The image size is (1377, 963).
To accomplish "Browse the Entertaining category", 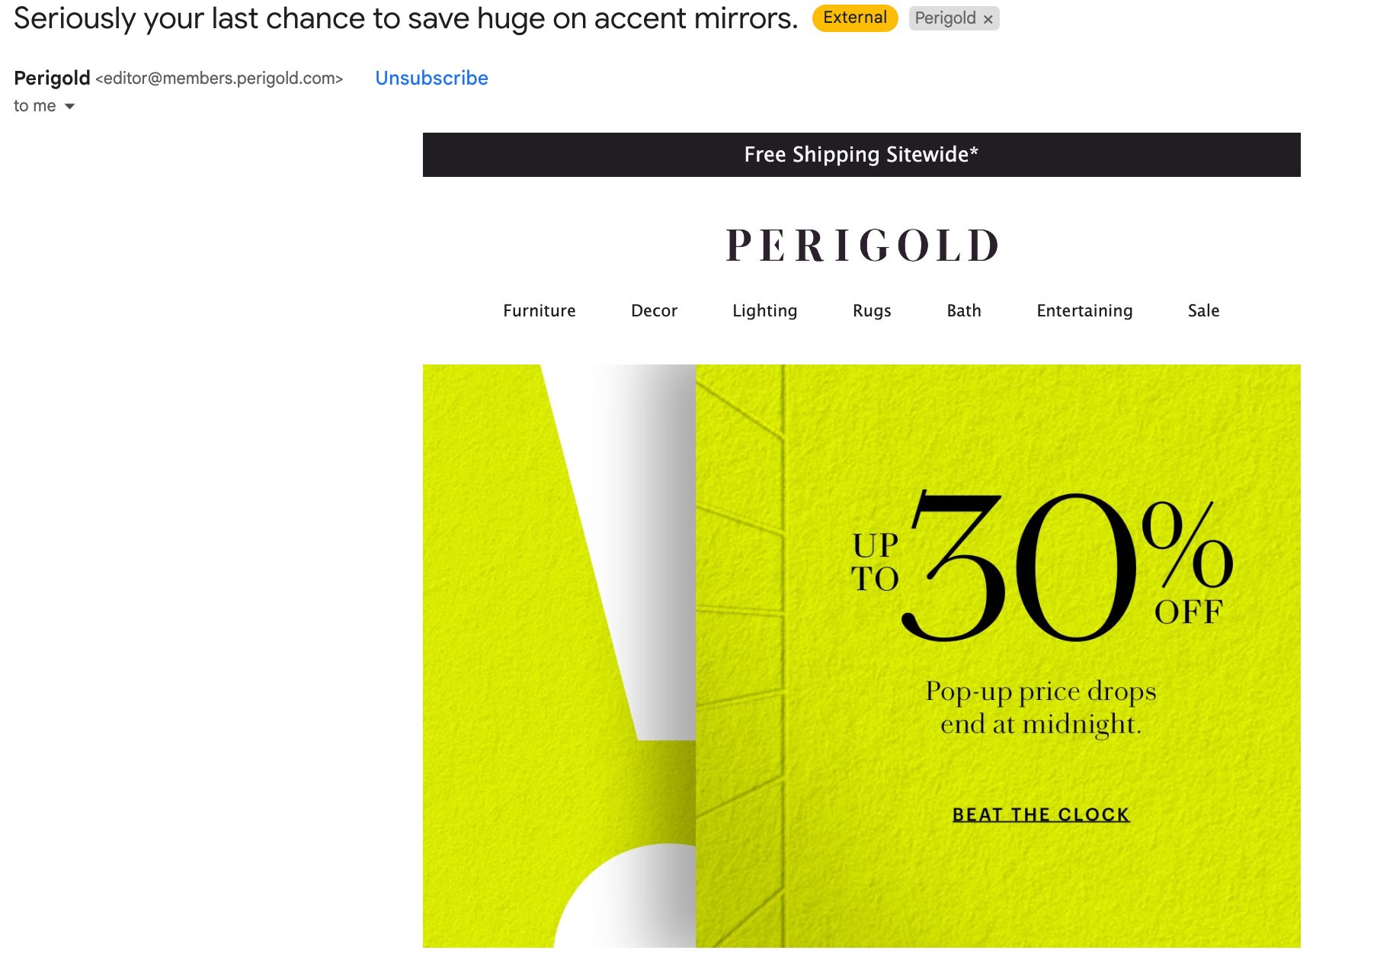I will (x=1084, y=310).
